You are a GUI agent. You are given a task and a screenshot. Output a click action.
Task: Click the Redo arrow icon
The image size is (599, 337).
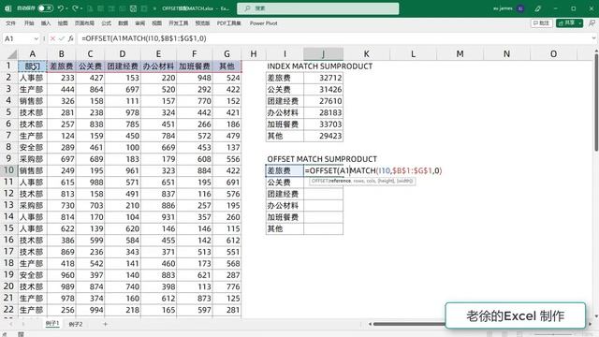point(75,8)
